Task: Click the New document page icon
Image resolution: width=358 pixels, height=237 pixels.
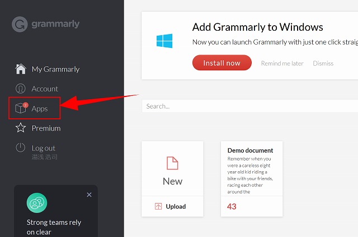Action: (172, 163)
